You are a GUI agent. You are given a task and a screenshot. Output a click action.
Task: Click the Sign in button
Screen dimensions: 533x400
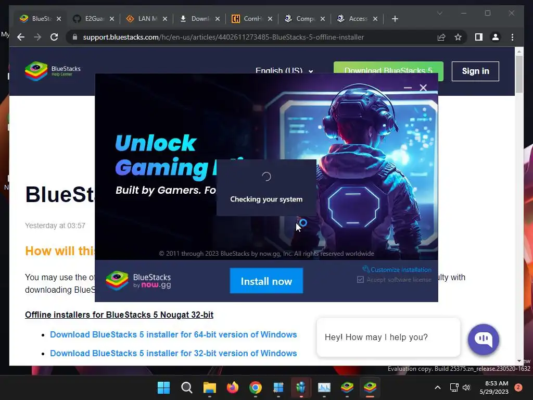tap(475, 71)
